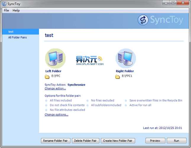Click the 'Last run at' timestamp
Image resolution: width=191 pixels, height=148 pixels.
tap(163, 128)
